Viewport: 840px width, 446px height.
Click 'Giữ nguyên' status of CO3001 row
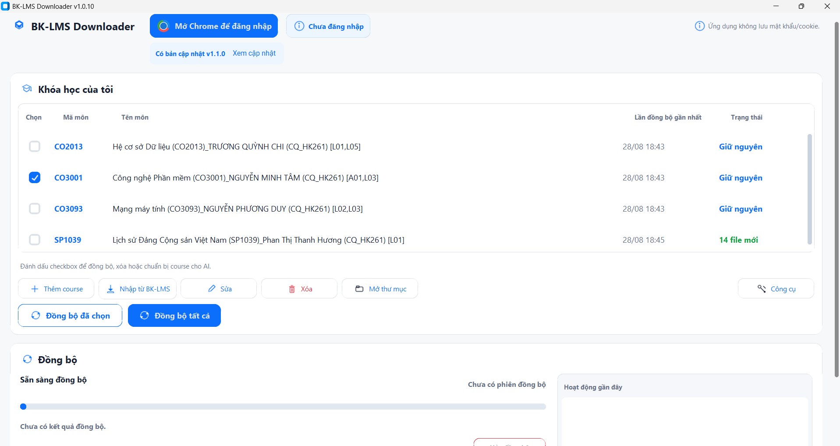(x=741, y=178)
